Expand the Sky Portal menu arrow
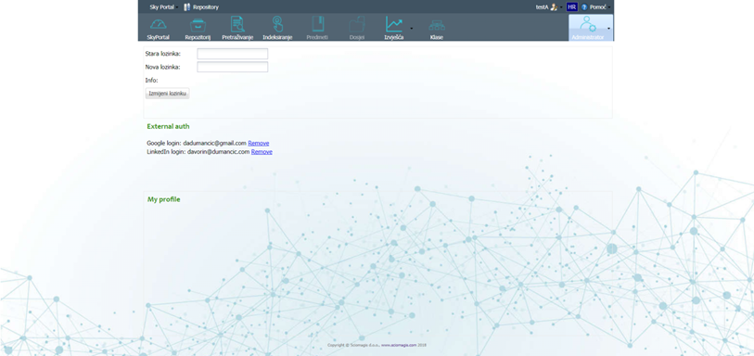 click(x=177, y=7)
